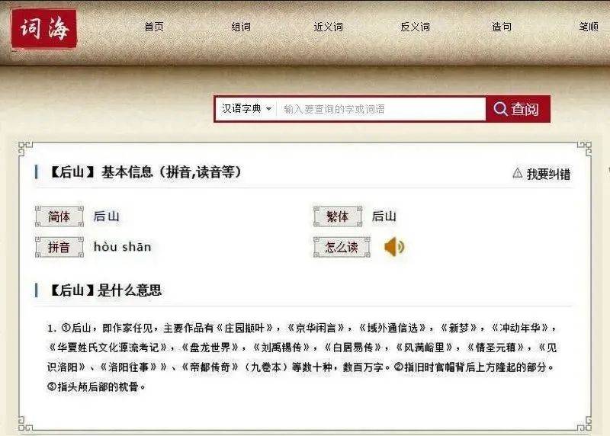Click the 查阅 search button
Image resolution: width=610 pixels, height=436 pixels.
(x=518, y=109)
